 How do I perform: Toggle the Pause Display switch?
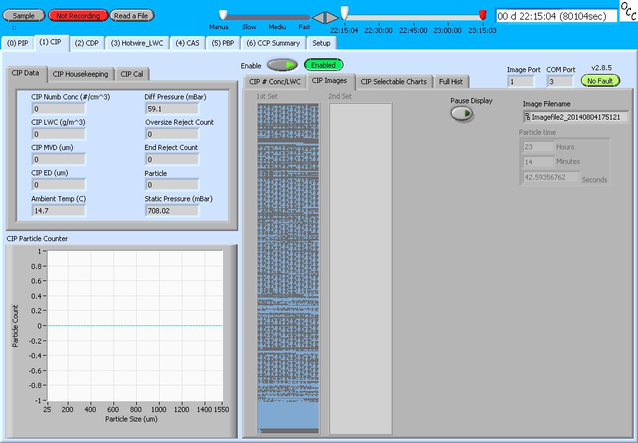pyautogui.click(x=462, y=113)
